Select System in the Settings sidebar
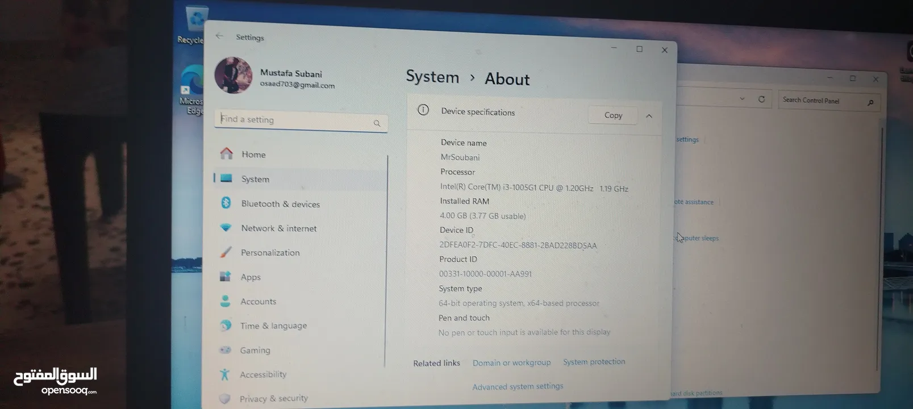 click(299, 179)
